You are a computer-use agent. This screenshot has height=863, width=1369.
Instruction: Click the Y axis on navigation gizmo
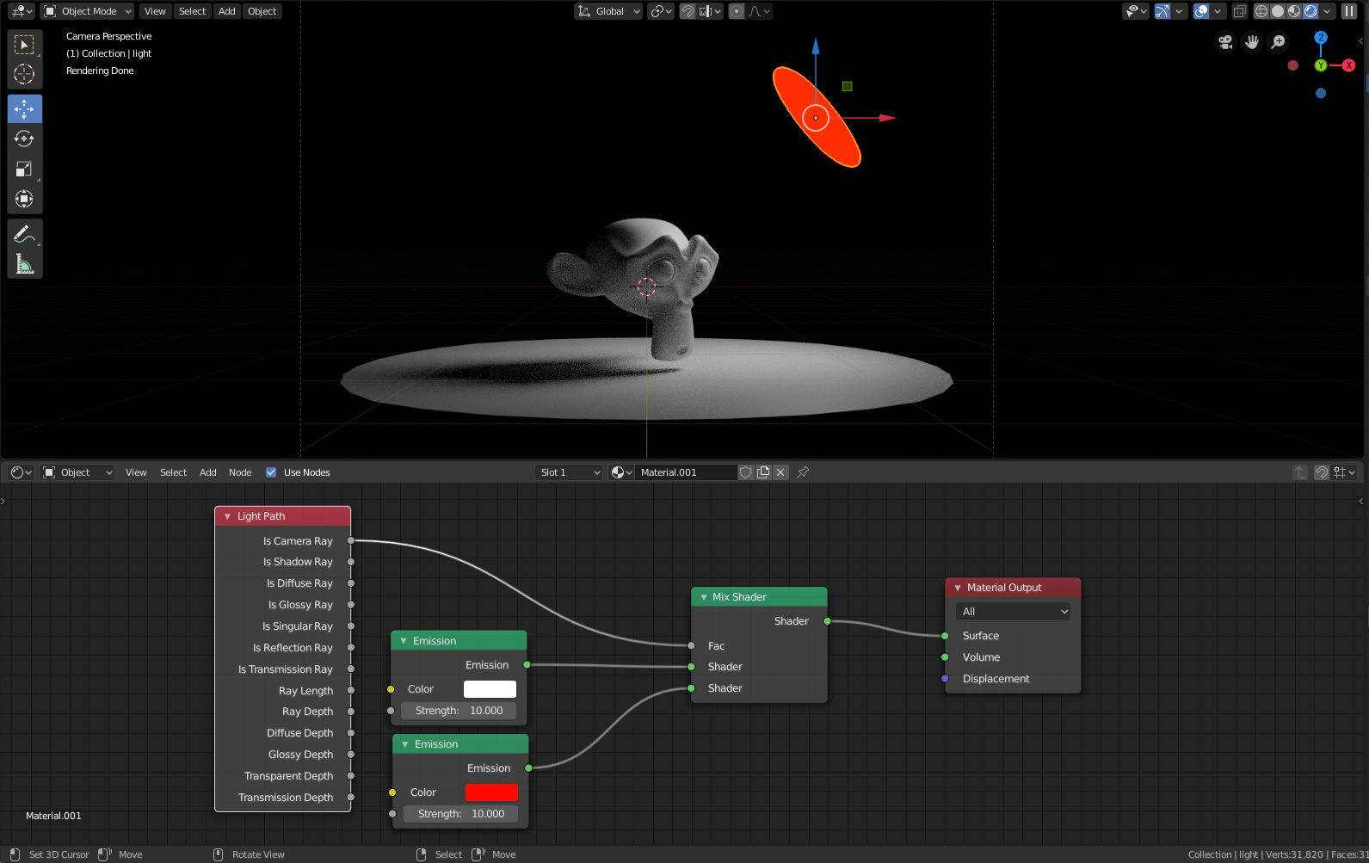(1321, 65)
